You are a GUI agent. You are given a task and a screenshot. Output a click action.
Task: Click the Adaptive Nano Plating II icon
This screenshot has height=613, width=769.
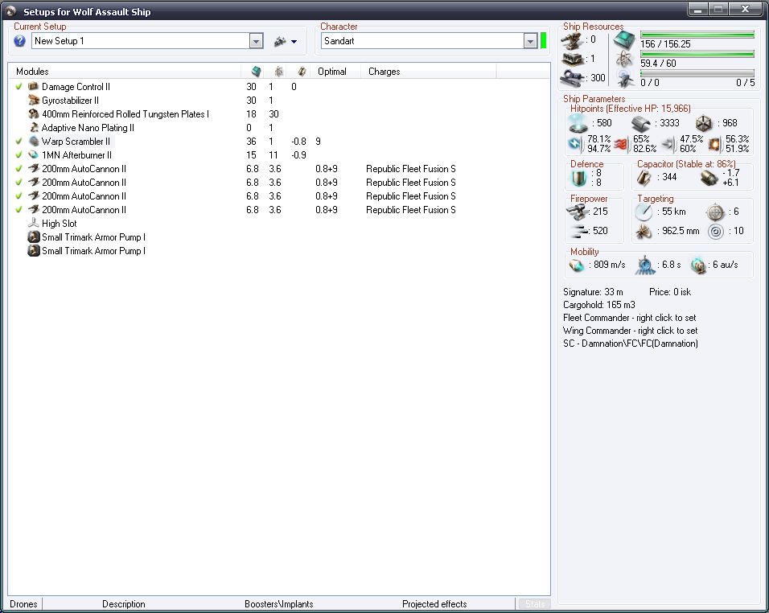point(33,127)
